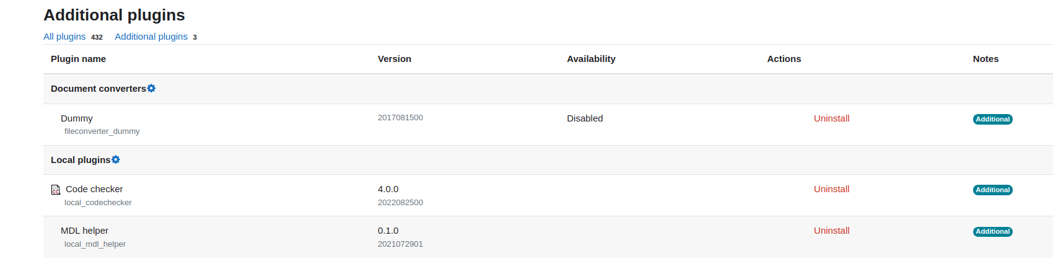Open Local plugins settings gear icon
Viewport: 1053px width, 261px height.
(x=116, y=160)
